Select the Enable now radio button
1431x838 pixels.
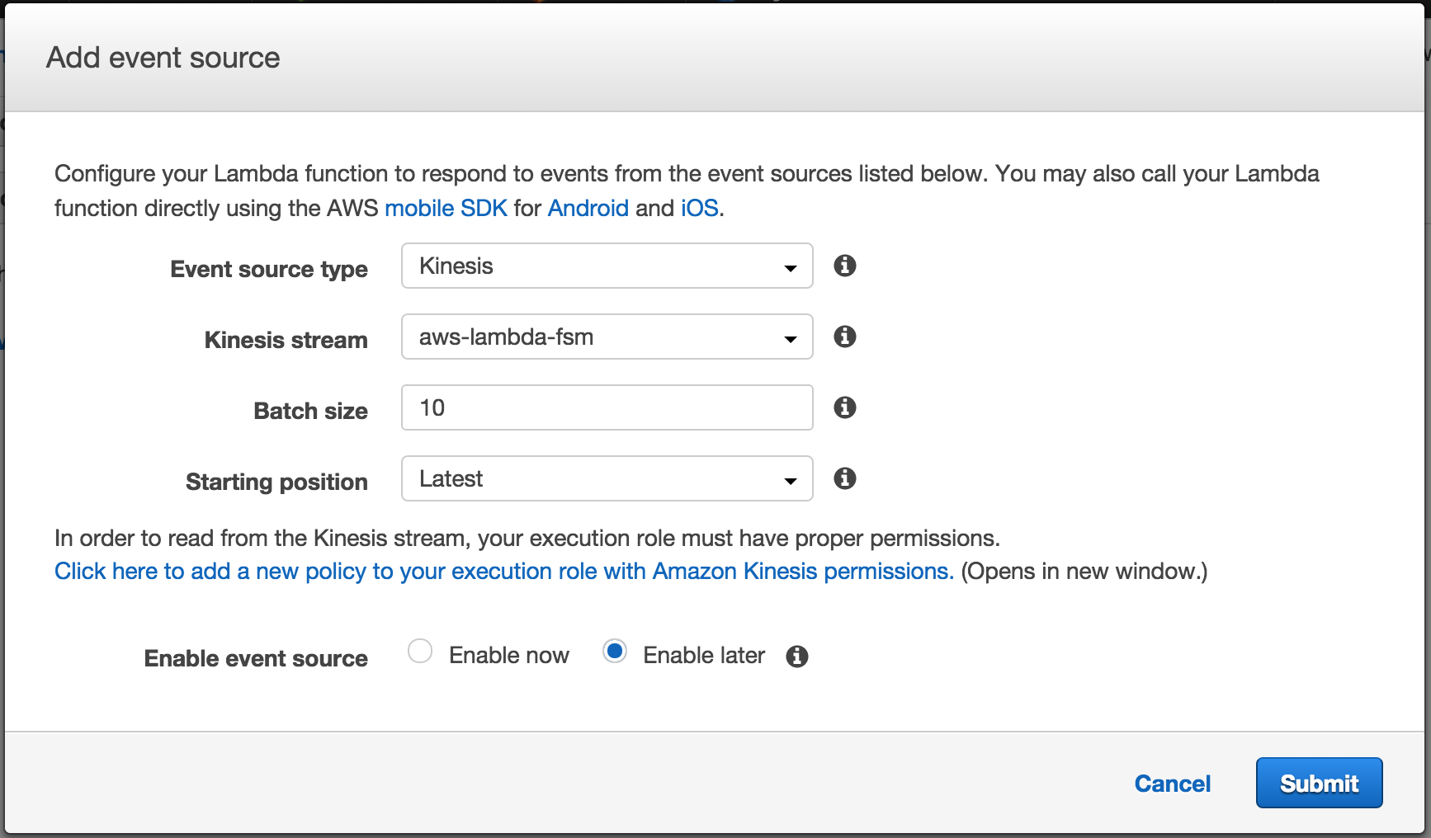click(x=420, y=651)
